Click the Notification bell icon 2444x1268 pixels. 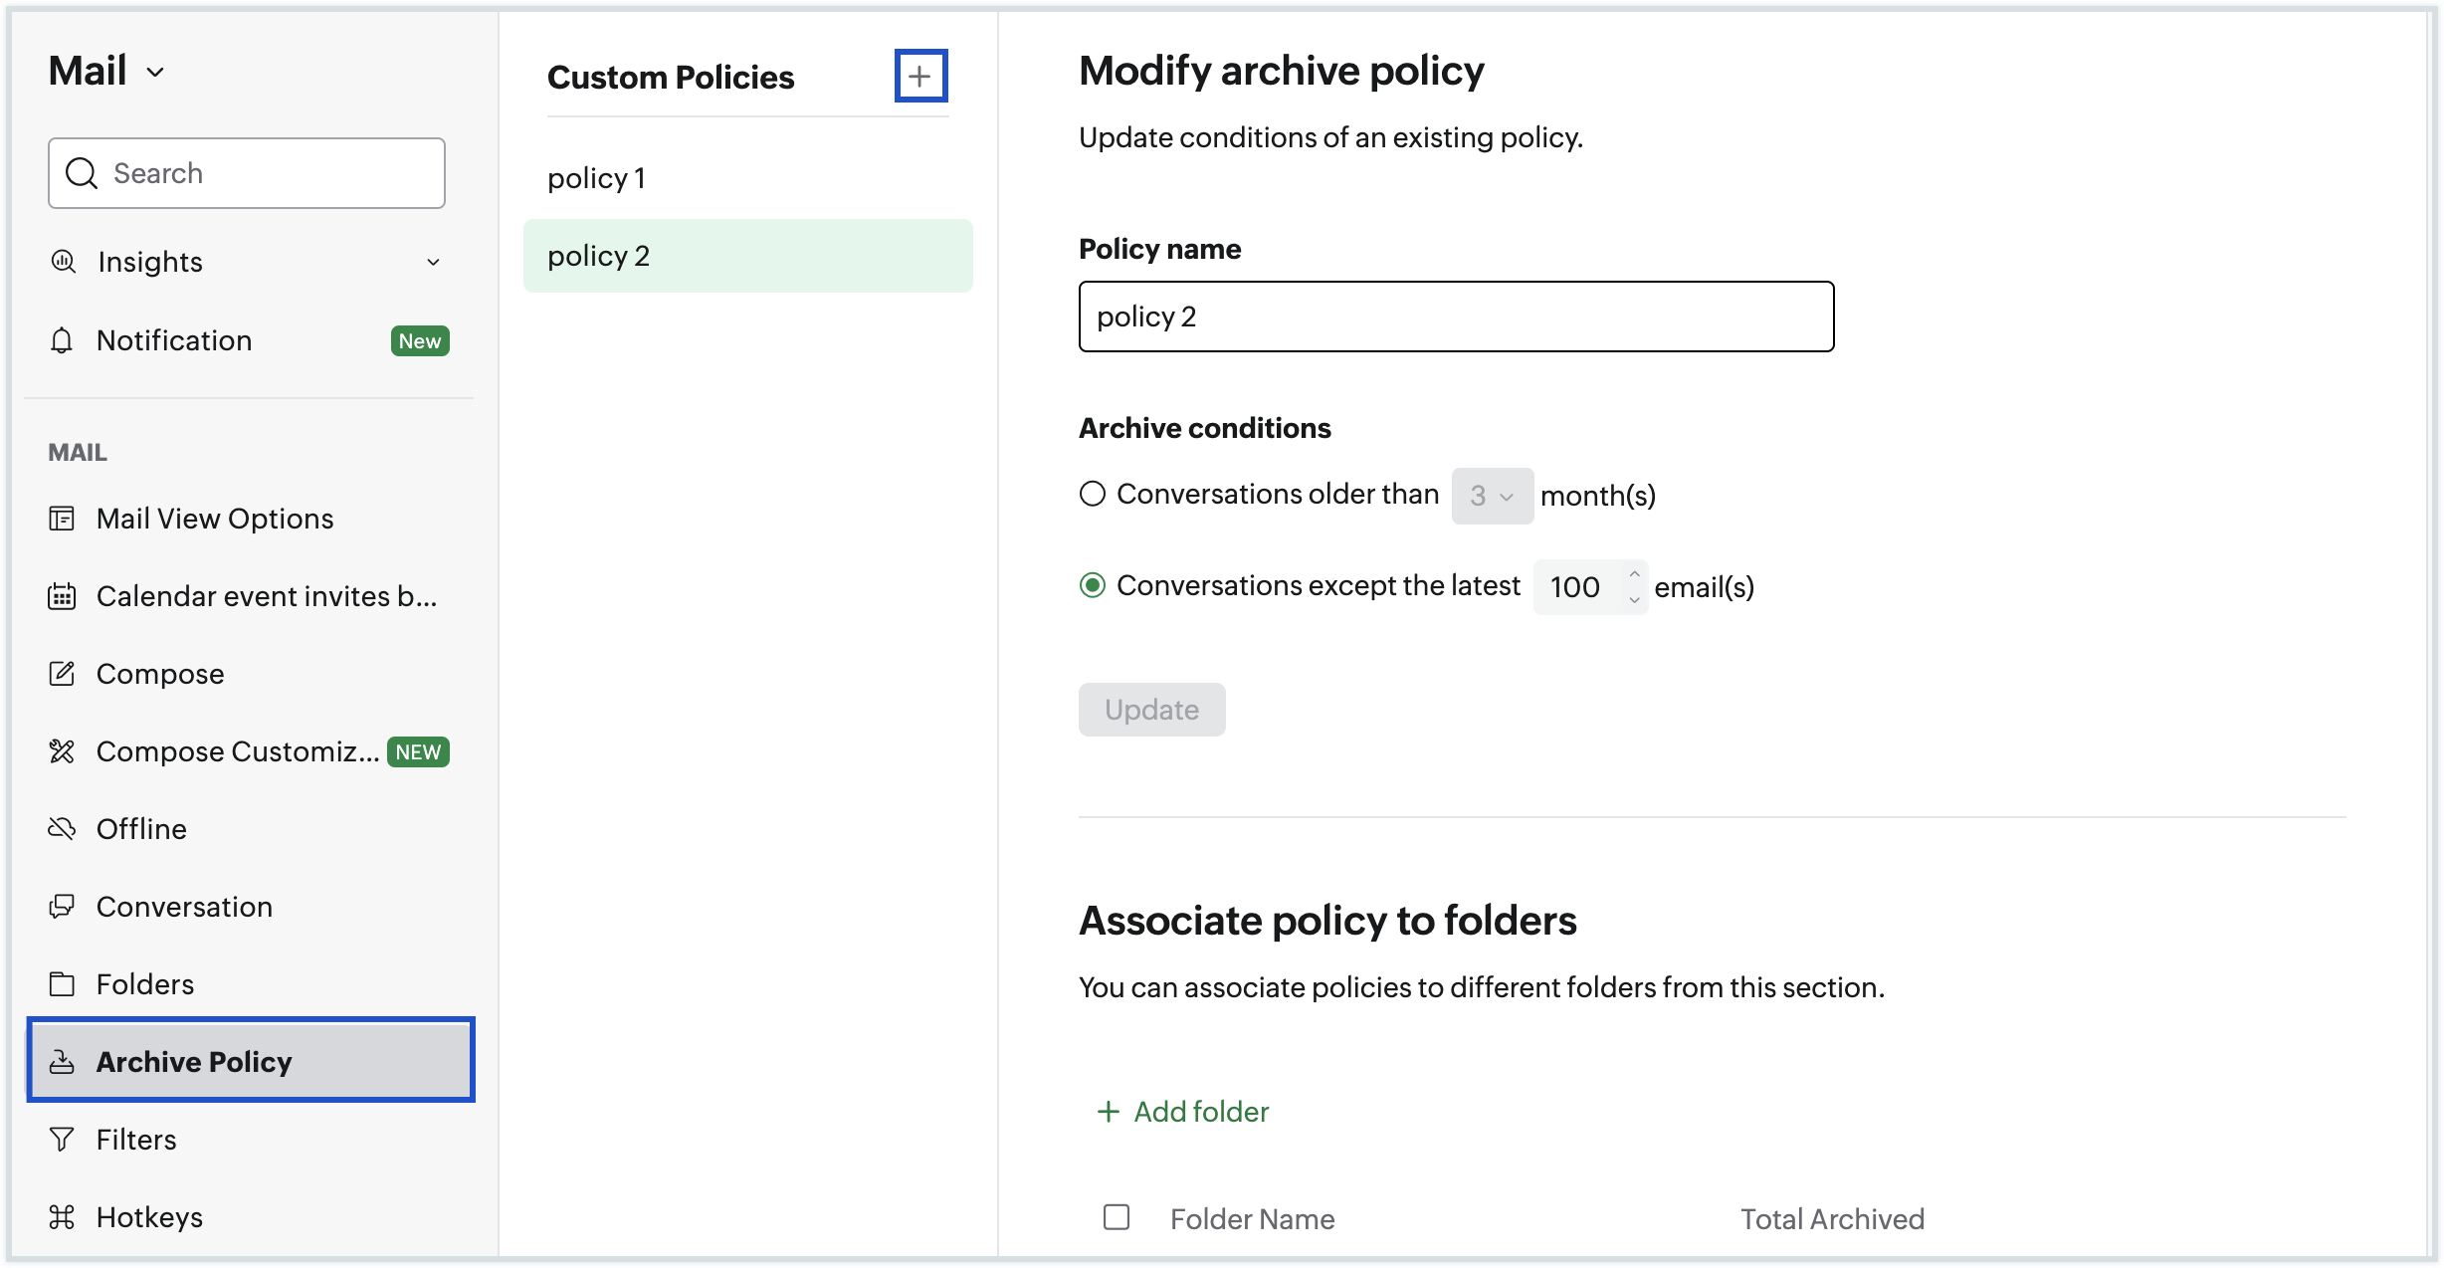[62, 340]
